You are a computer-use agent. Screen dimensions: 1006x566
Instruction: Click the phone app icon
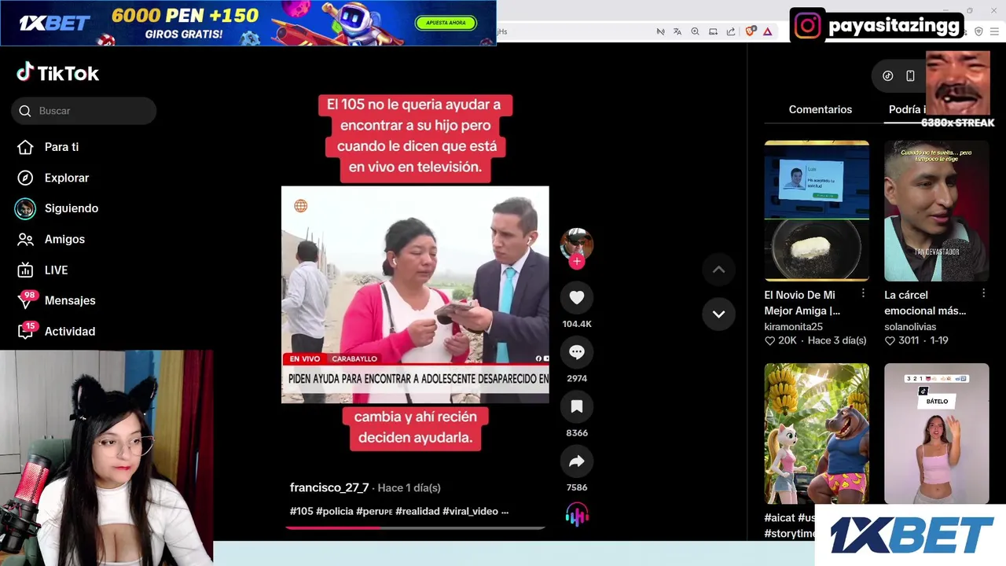click(910, 76)
